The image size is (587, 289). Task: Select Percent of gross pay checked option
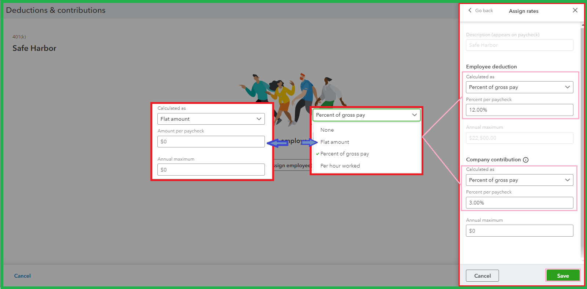[x=344, y=154]
